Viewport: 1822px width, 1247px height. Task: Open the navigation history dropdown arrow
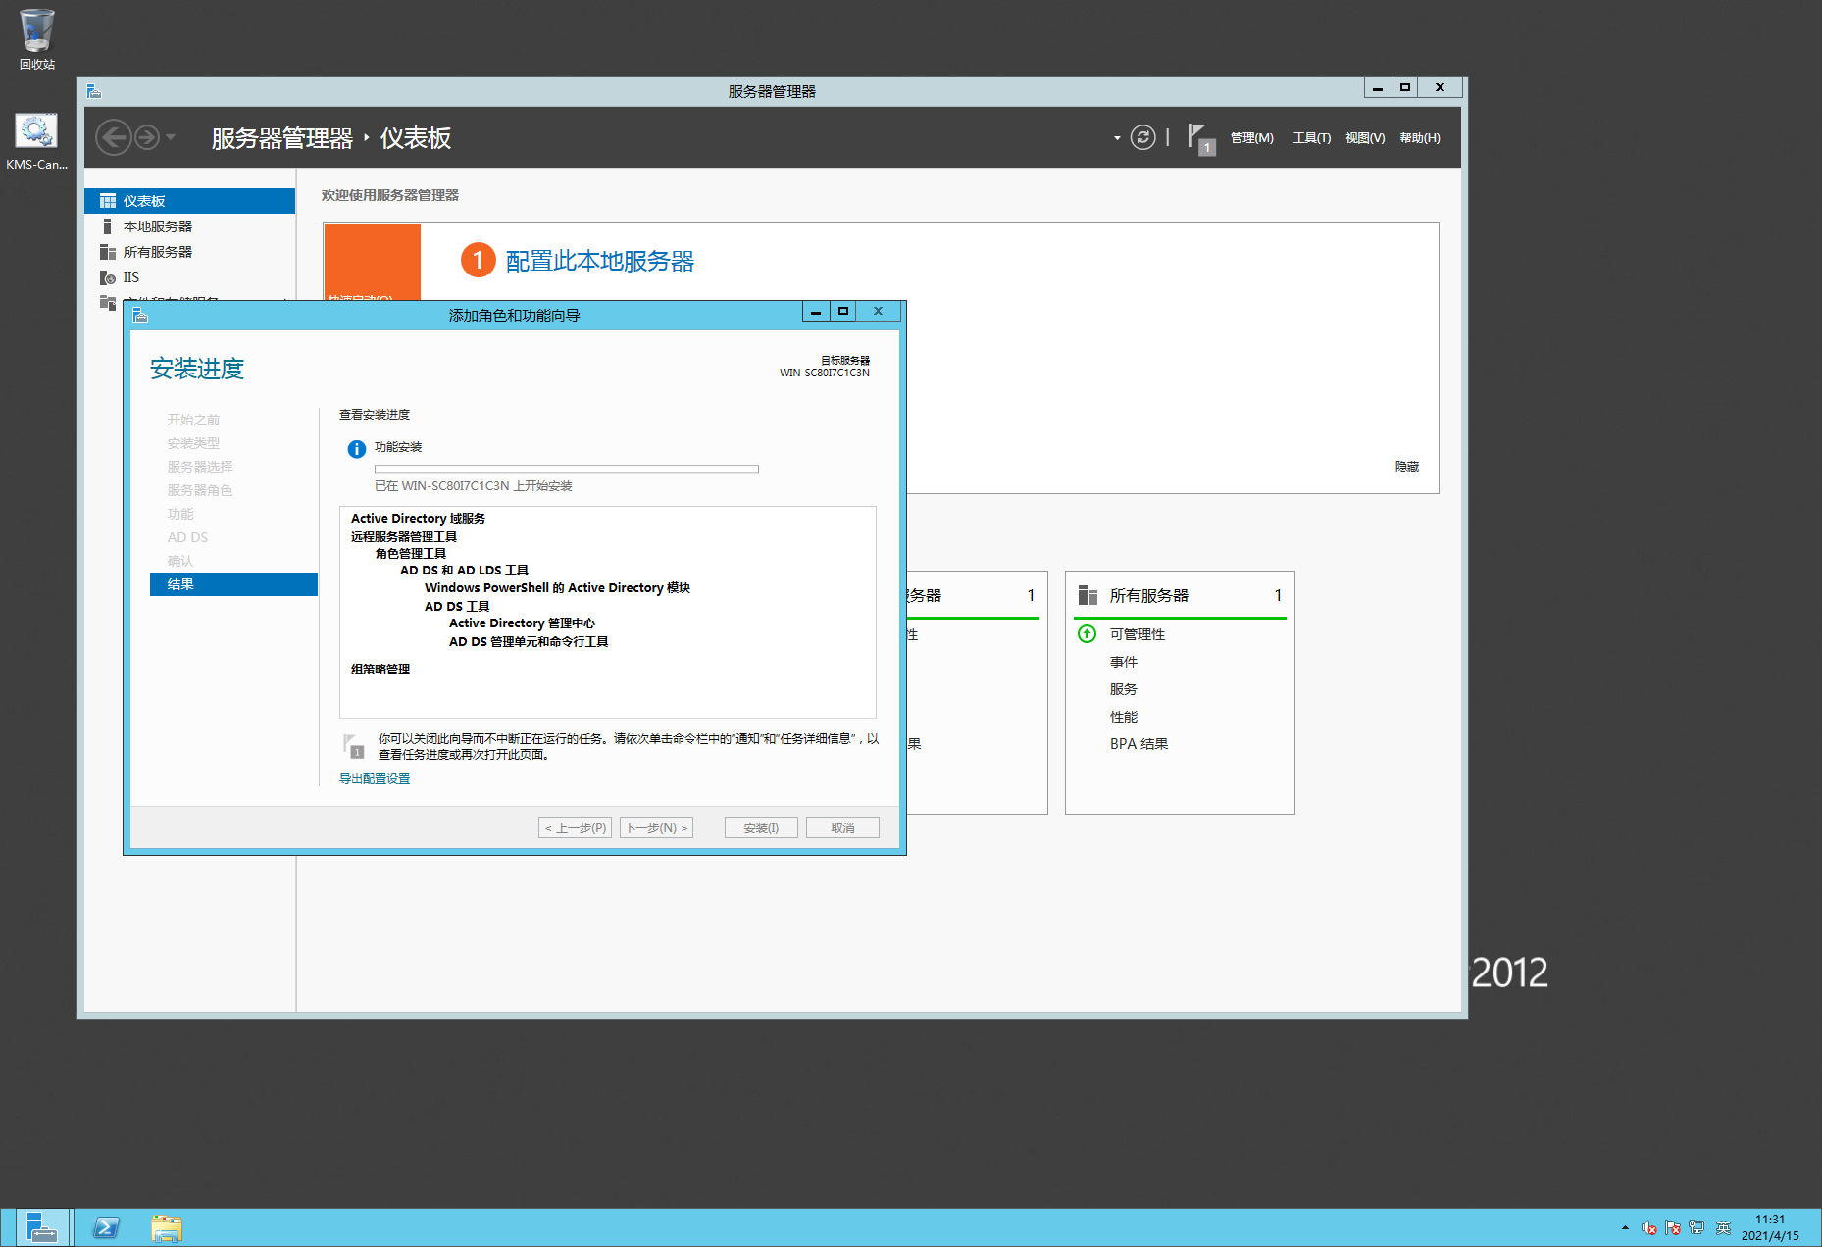tap(171, 137)
